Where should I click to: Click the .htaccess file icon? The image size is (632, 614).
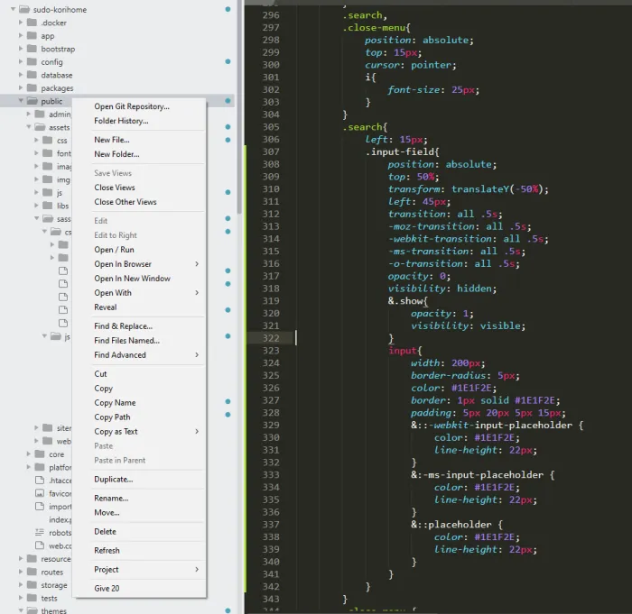tap(40, 480)
